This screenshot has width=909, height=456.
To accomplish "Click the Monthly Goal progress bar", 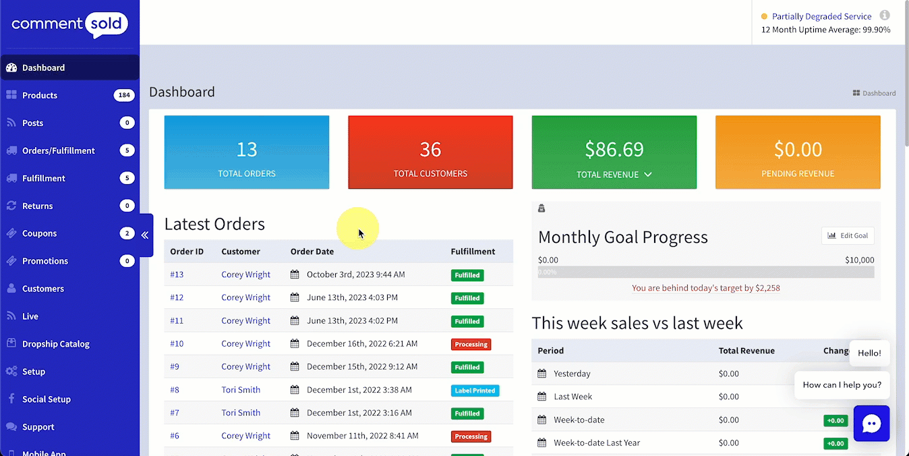I will click(705, 272).
